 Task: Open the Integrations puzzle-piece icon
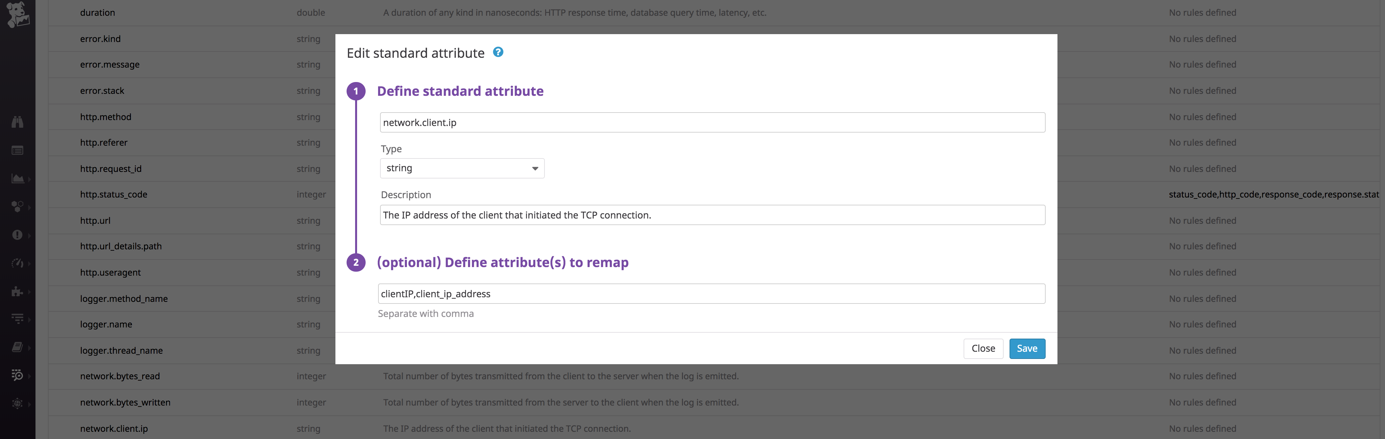18,292
